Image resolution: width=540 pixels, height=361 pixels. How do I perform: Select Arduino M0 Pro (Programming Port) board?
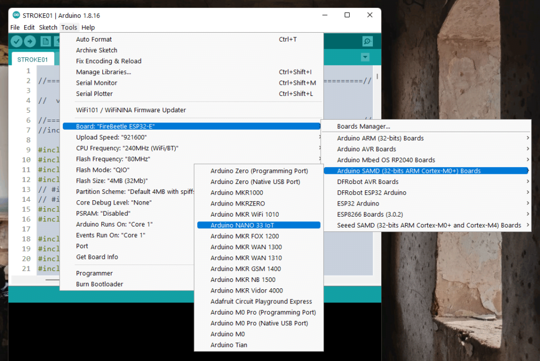258,313
